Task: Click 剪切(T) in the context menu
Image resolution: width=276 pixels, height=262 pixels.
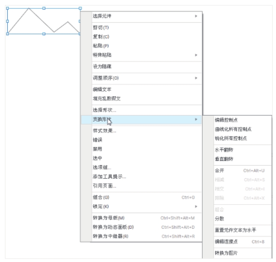Action: [101, 27]
